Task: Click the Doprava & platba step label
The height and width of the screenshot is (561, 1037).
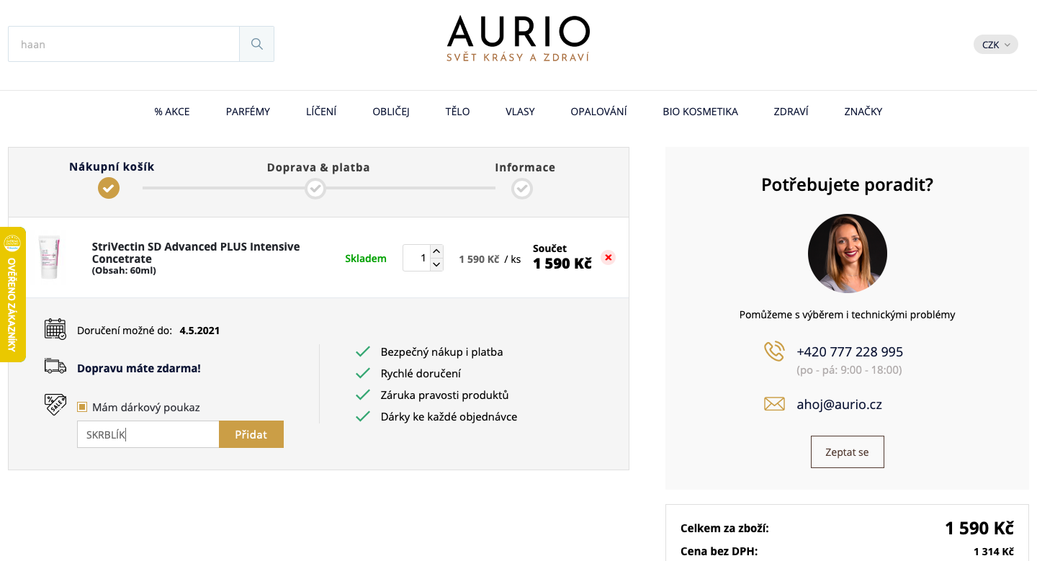Action: pos(318,168)
